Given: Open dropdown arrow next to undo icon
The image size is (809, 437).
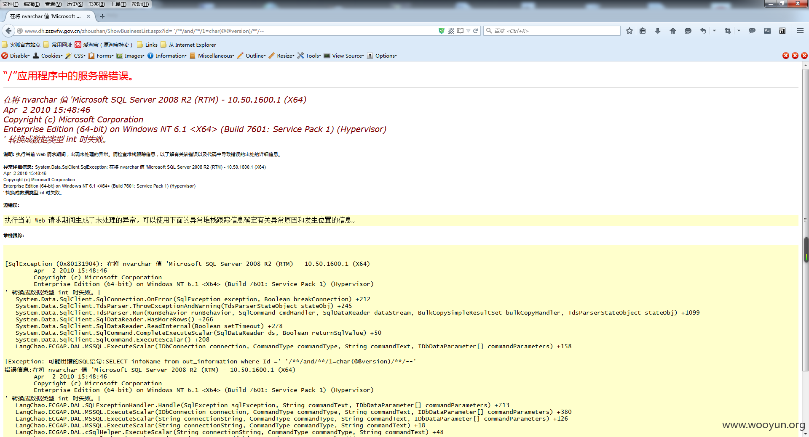Looking at the screenshot, I should [714, 31].
